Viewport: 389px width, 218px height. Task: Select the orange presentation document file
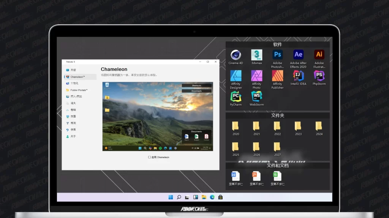click(256, 176)
